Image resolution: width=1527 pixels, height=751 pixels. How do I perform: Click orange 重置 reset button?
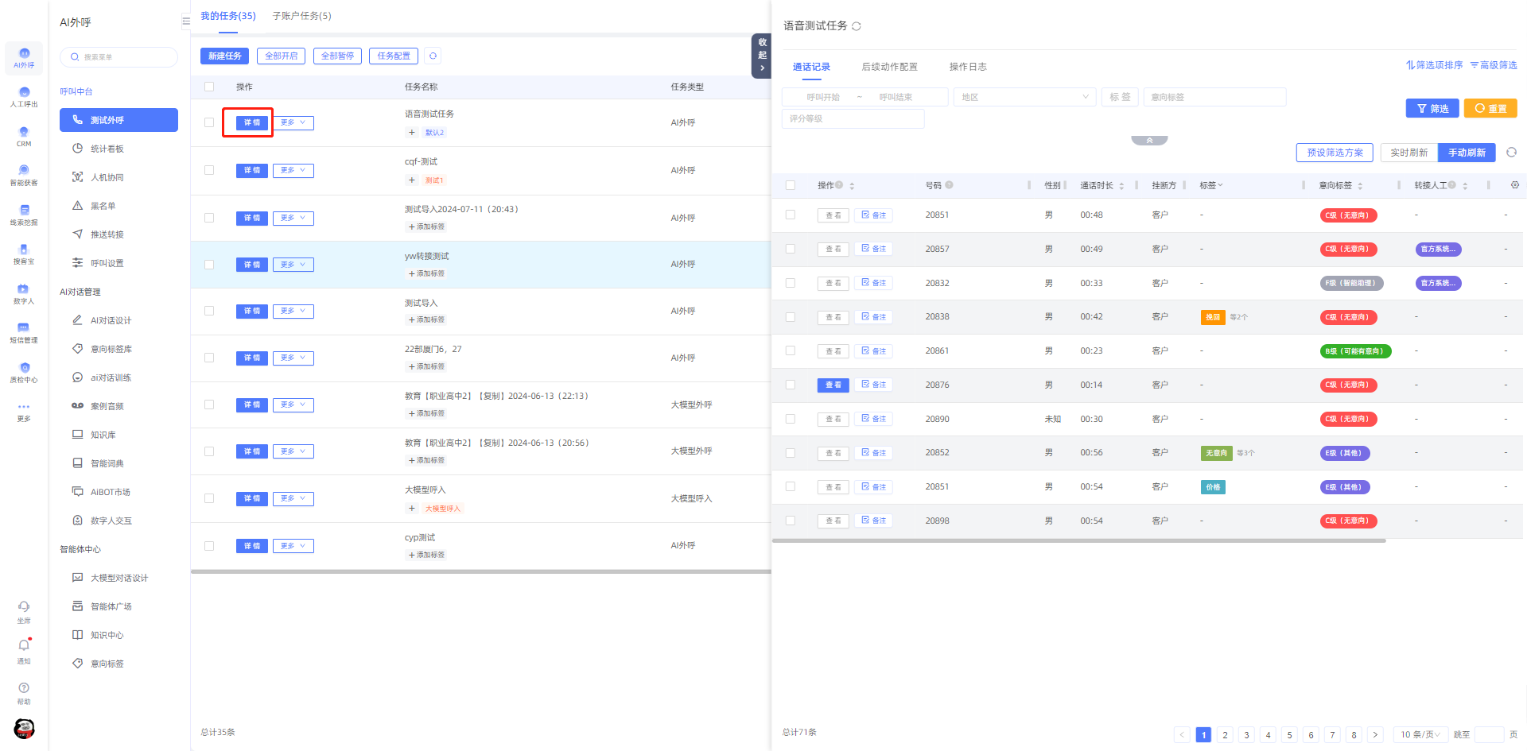click(1490, 108)
